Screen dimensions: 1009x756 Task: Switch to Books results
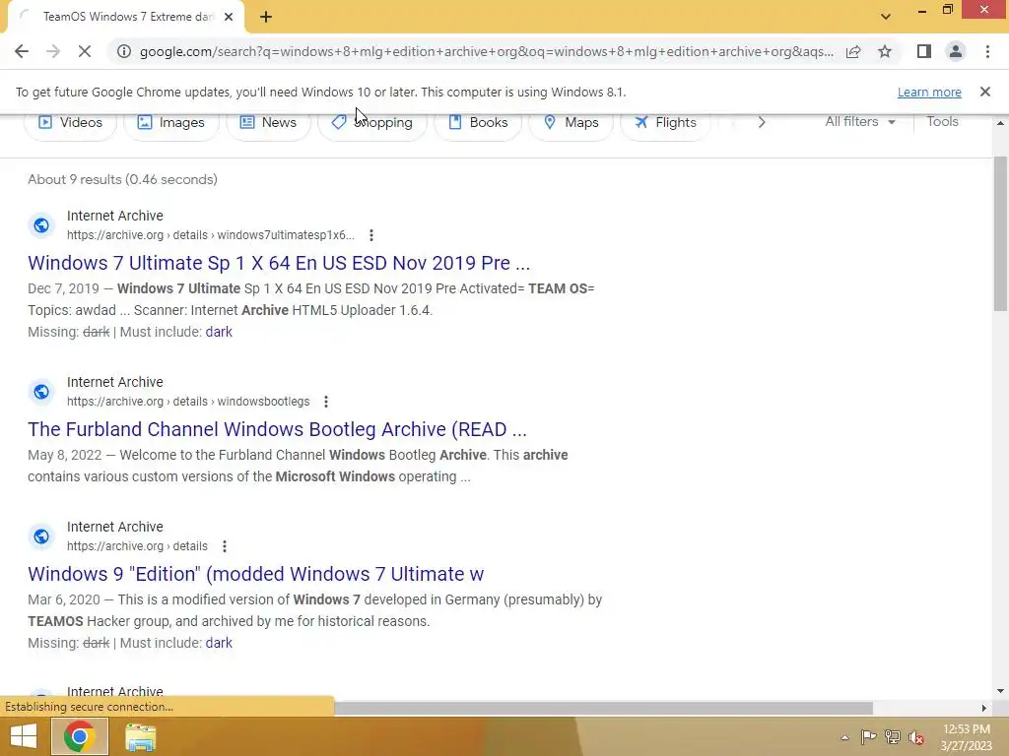coord(478,122)
